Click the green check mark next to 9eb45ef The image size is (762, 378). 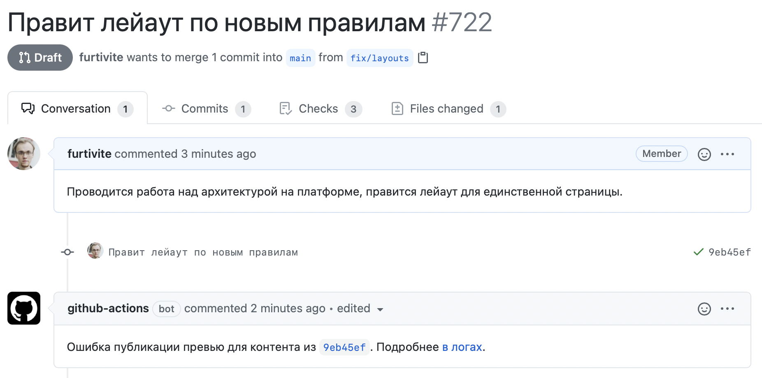tap(697, 252)
